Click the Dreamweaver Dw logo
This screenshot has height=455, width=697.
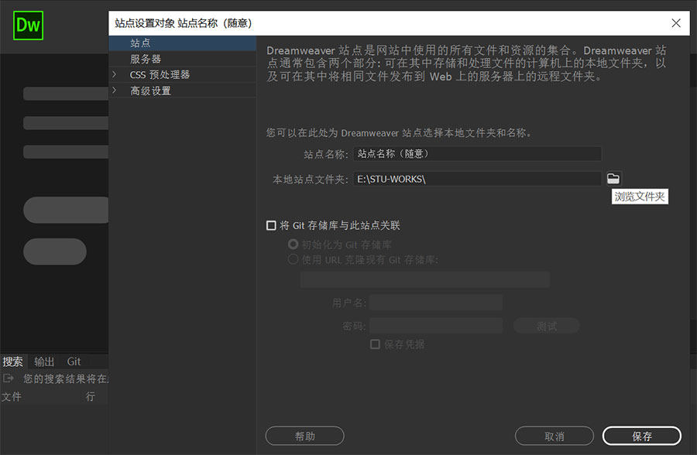29,26
